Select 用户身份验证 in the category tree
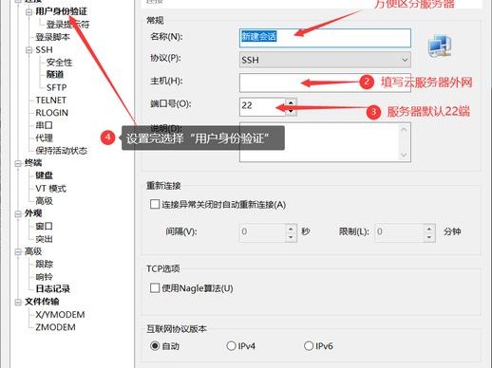Image resolution: width=492 pixels, height=368 pixels. 61,11
